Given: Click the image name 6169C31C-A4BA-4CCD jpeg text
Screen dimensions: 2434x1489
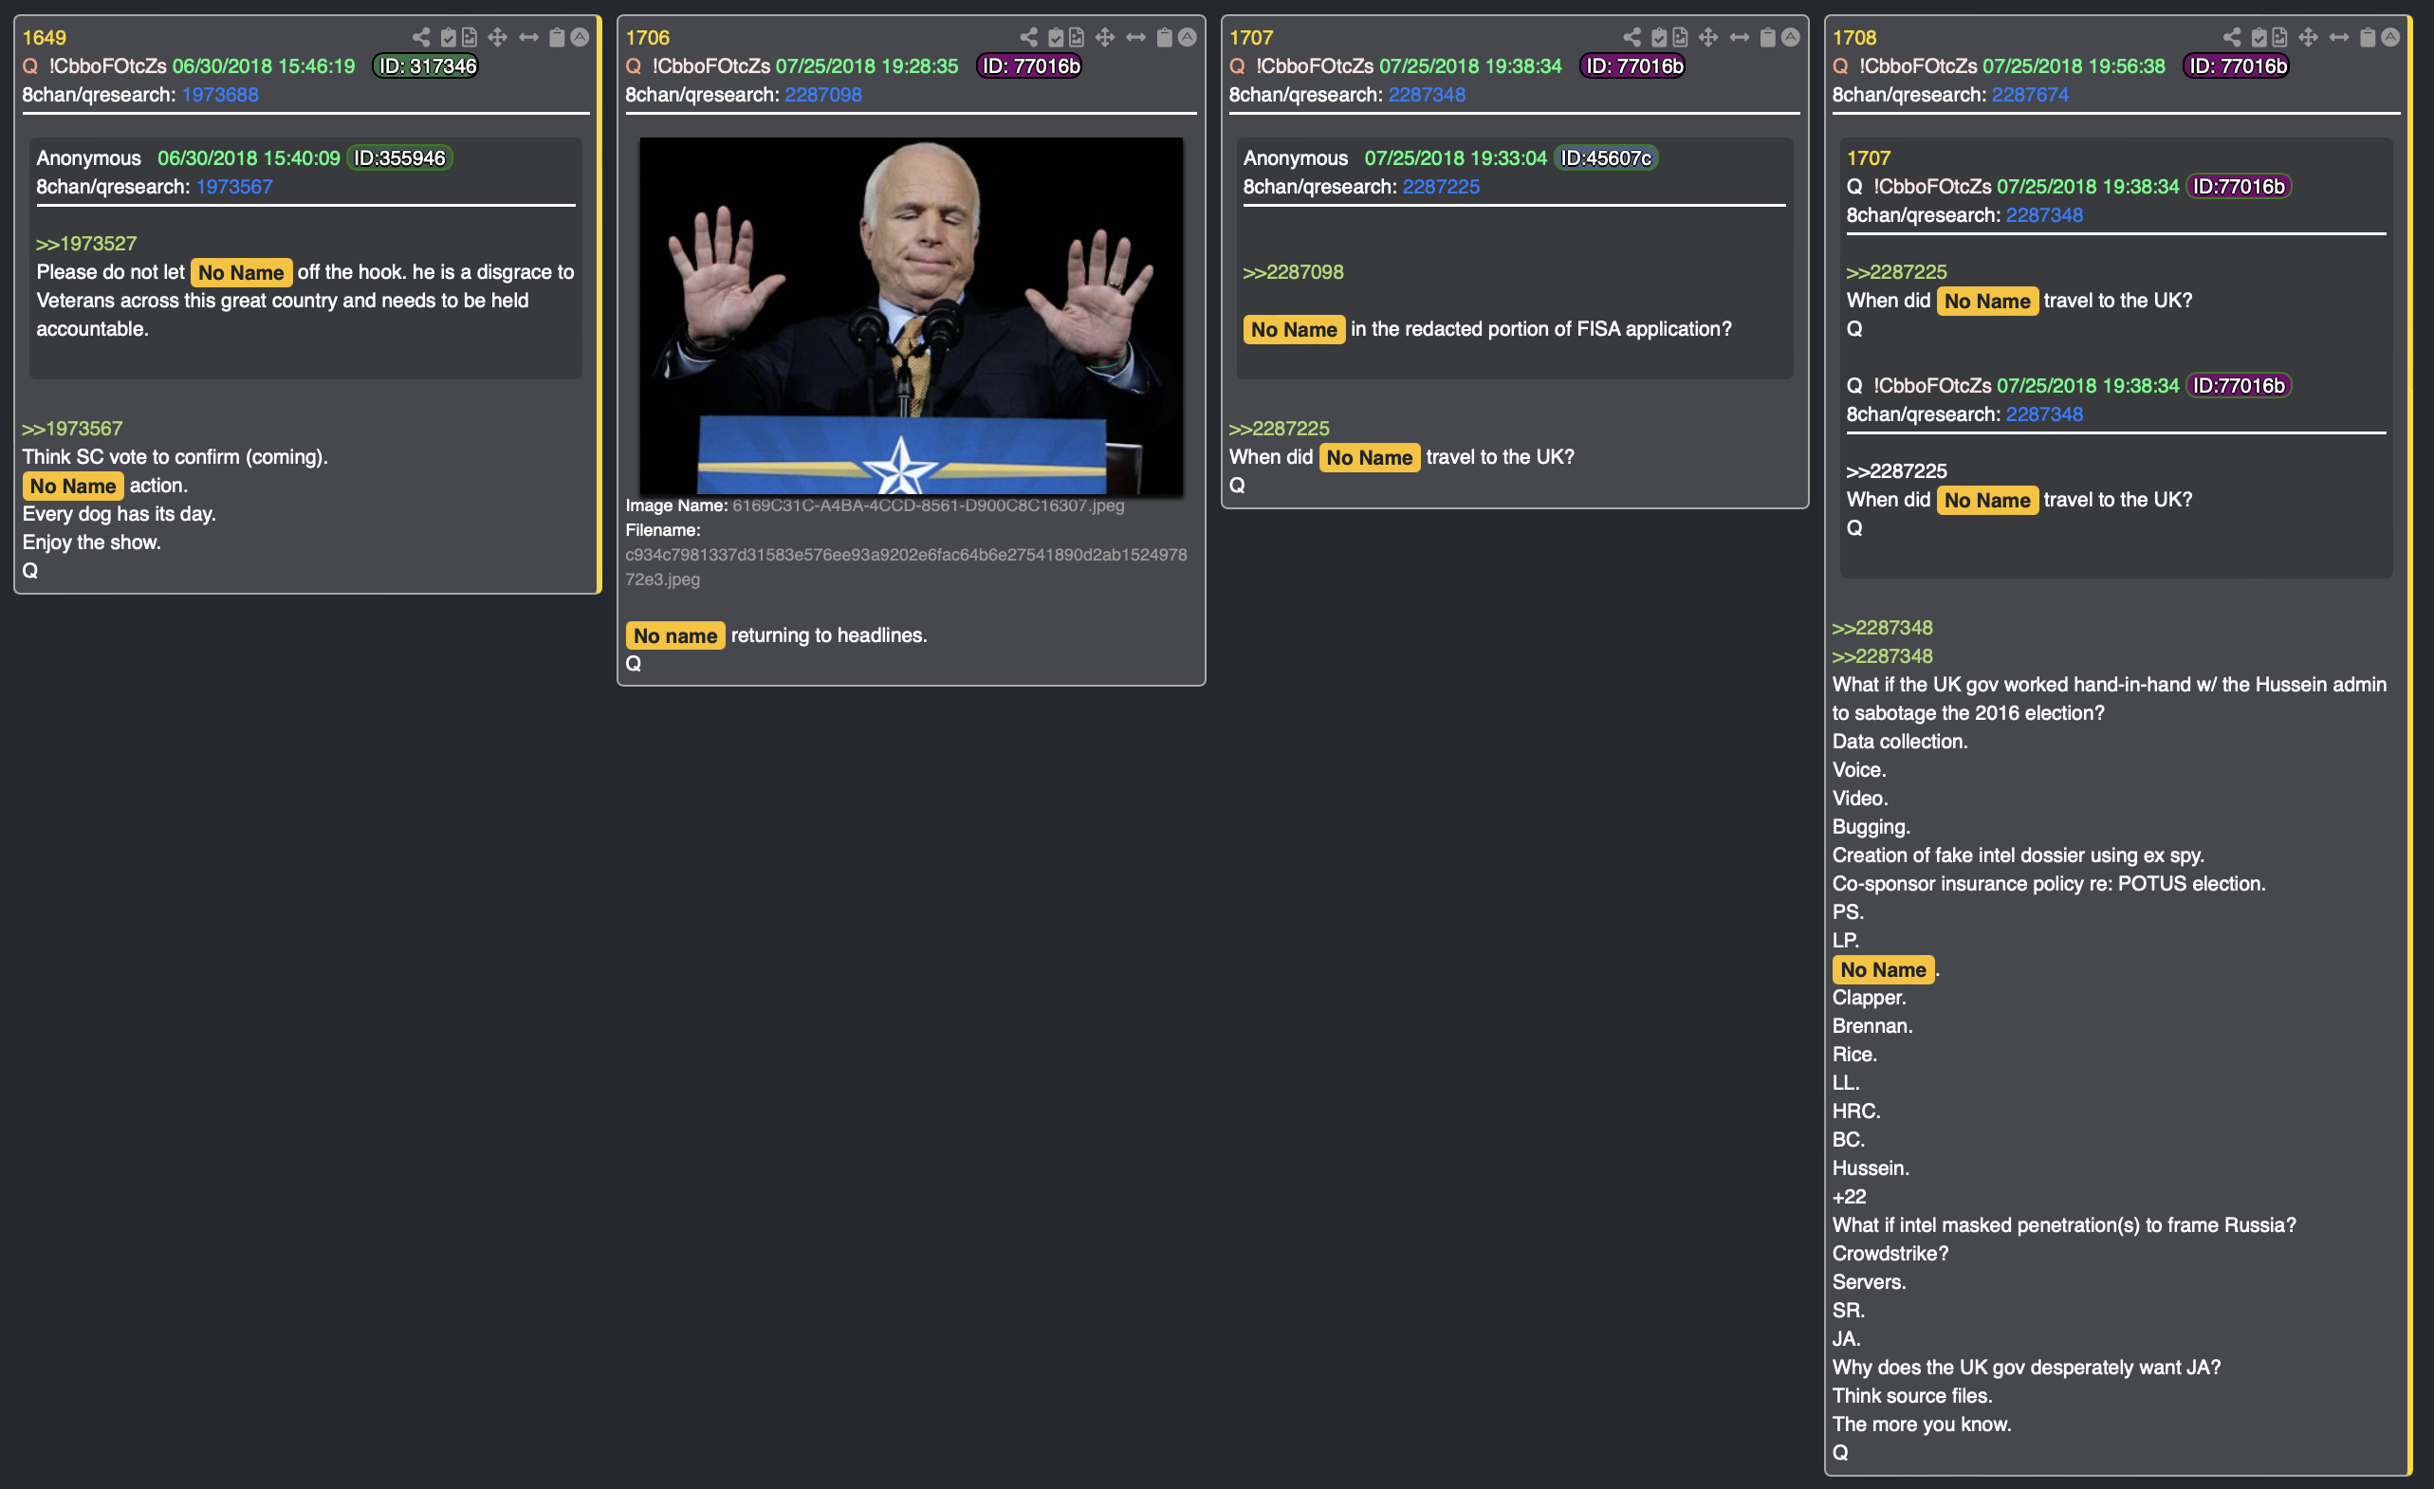Looking at the screenshot, I should click(x=929, y=506).
